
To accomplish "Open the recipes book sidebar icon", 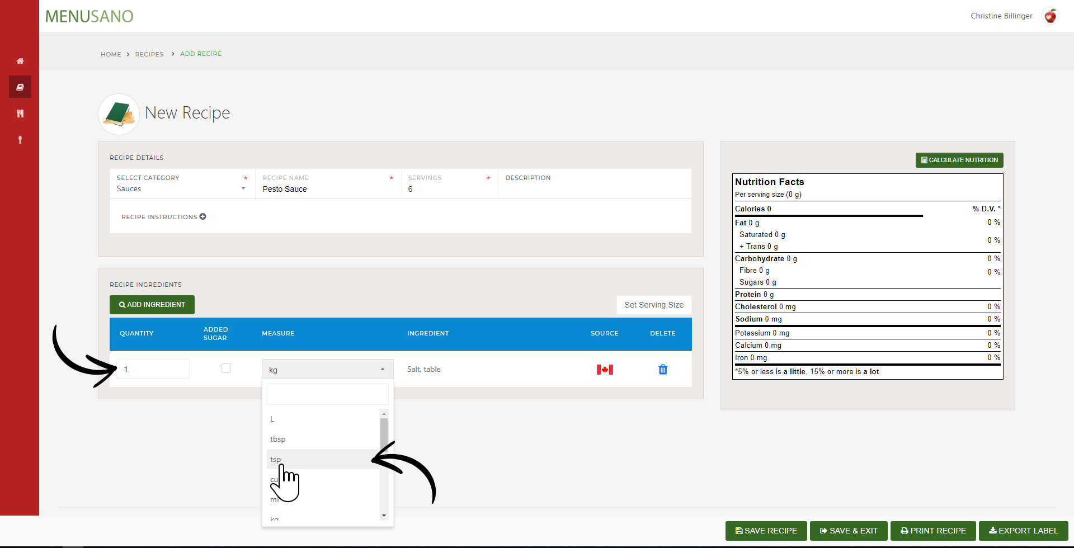I will click(20, 87).
